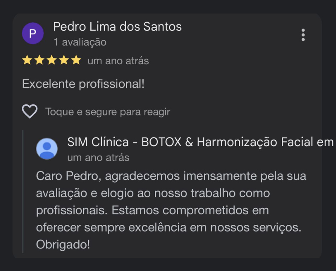Click the 'Caro Pedro' reply paragraph
This screenshot has width=336, height=271.
tap(171, 210)
